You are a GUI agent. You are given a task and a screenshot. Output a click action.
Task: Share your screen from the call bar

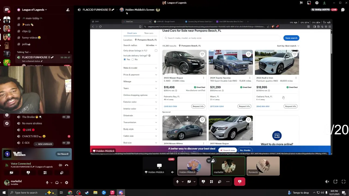coord(203,182)
